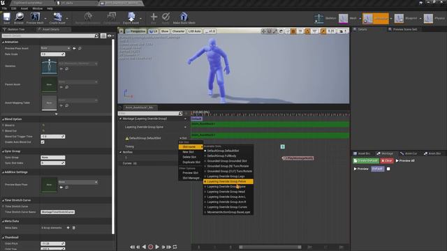This screenshot has width=447, height=251.
Task: Click the Export Asset toolbar icon
Action: [131, 17]
